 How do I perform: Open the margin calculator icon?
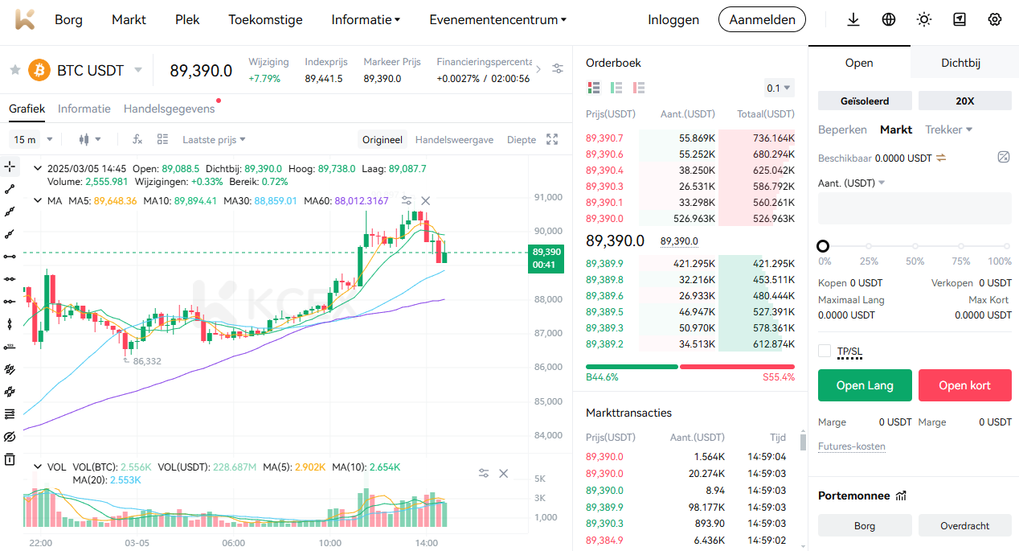coord(1003,157)
